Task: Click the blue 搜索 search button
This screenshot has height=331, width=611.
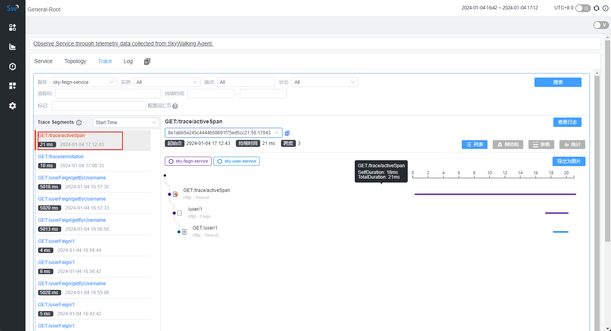Action: pyautogui.click(x=558, y=82)
